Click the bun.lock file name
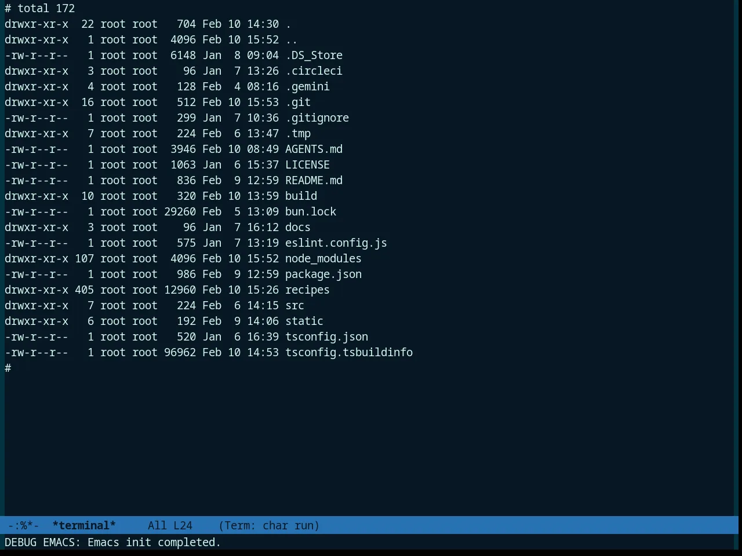The image size is (742, 556). tap(311, 211)
